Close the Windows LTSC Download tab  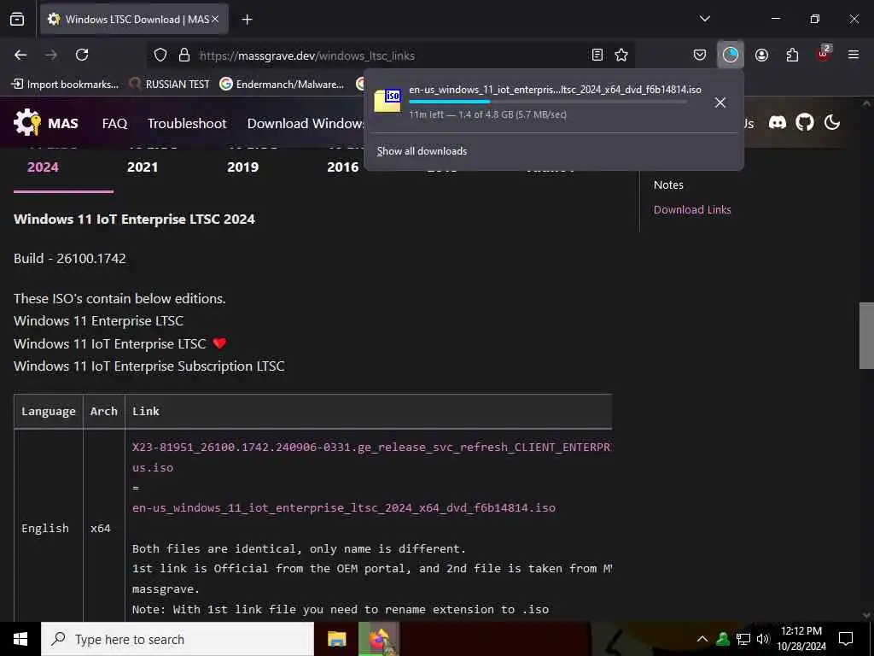click(x=215, y=19)
